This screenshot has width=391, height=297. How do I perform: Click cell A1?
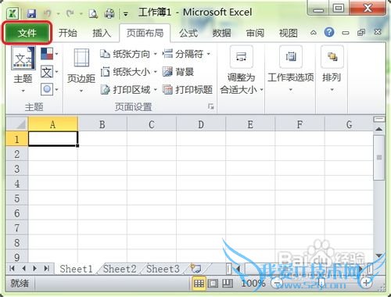53,139
